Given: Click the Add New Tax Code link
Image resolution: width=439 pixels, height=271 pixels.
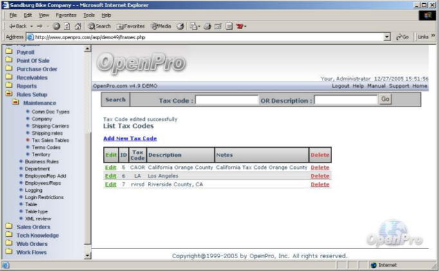Looking at the screenshot, I should 129,139.
